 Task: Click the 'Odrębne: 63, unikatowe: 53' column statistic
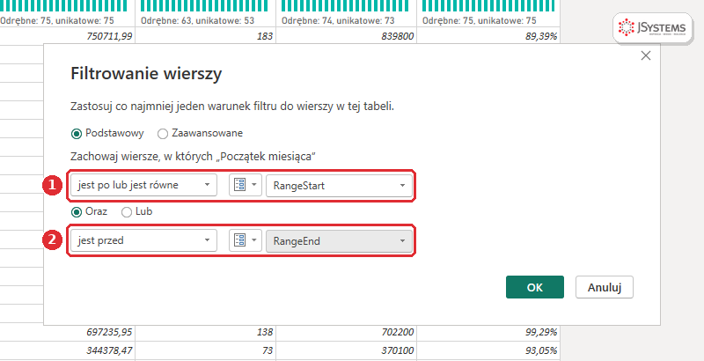tap(197, 20)
